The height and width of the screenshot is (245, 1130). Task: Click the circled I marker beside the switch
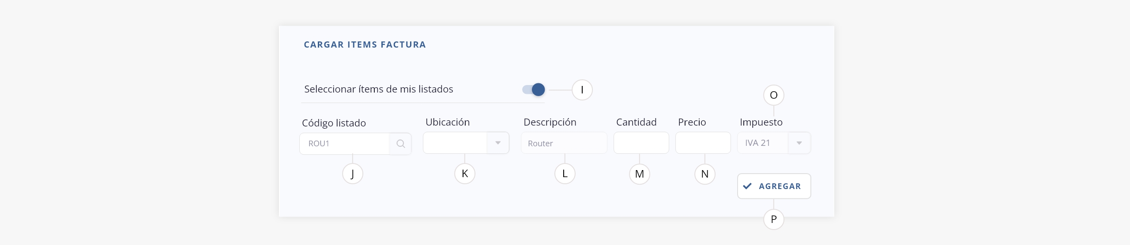(x=582, y=90)
